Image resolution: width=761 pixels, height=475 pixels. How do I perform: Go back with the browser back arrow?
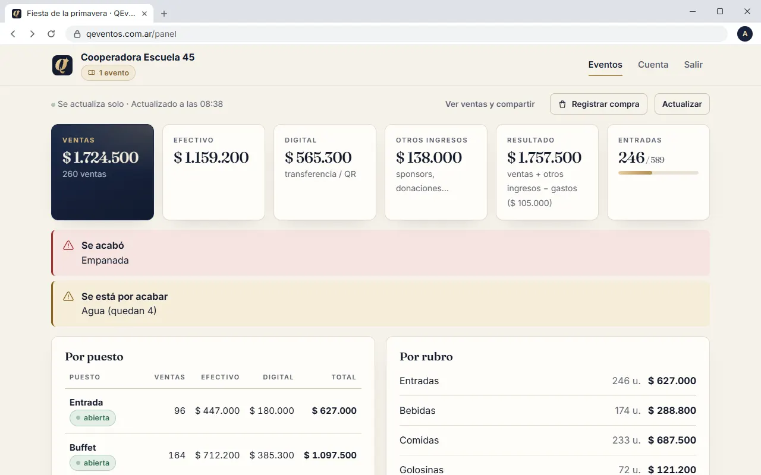(13, 34)
